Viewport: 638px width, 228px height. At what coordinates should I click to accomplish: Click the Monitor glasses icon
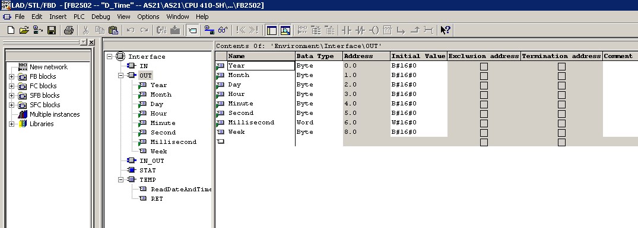(x=223, y=30)
